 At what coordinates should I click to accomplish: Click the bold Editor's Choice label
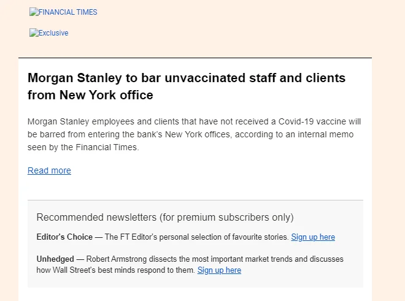point(64,237)
